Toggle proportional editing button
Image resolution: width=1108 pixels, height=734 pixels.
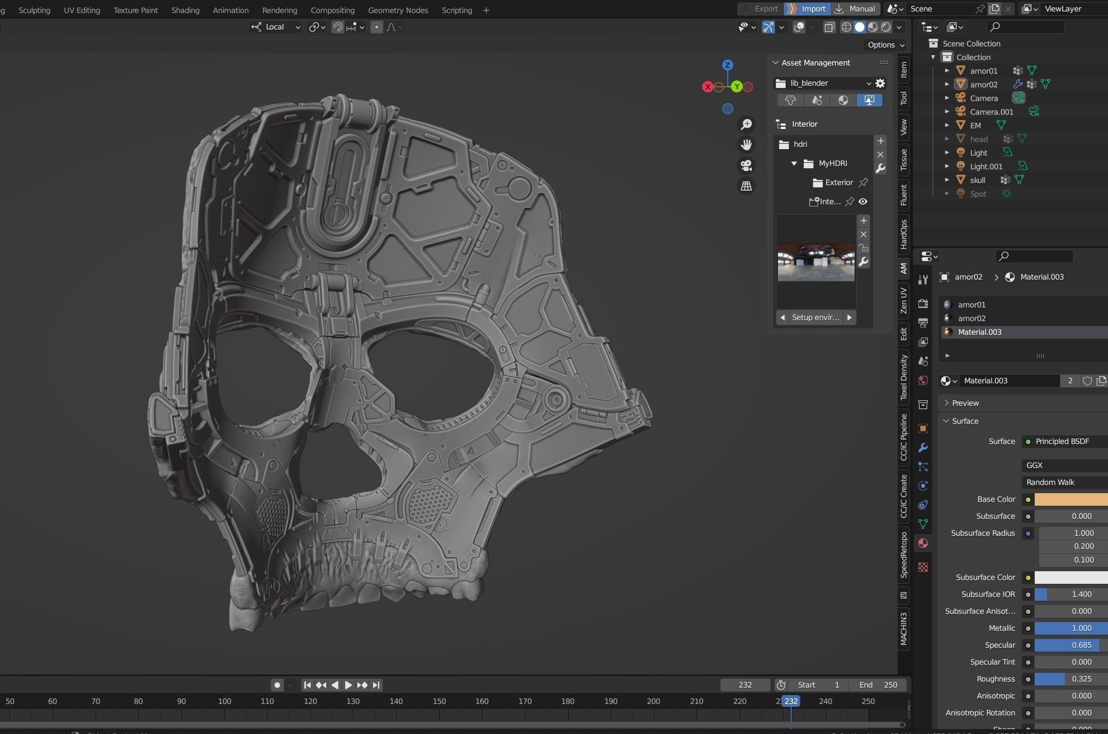click(x=376, y=27)
